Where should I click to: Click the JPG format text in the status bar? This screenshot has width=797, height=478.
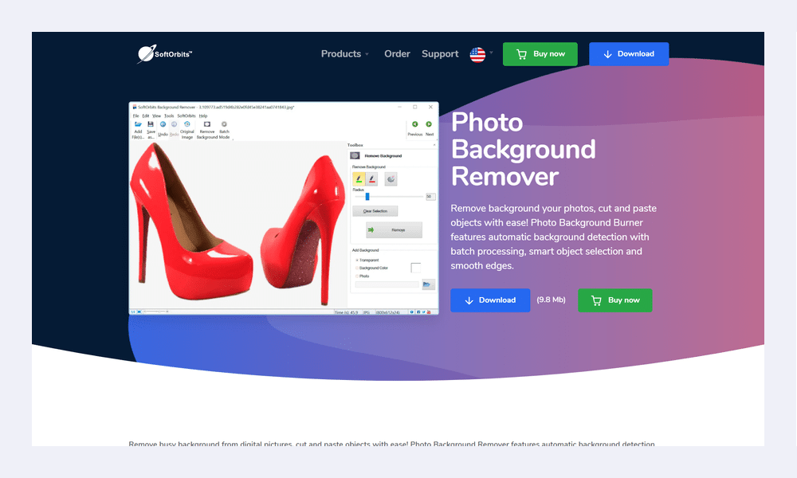pyautogui.click(x=367, y=312)
